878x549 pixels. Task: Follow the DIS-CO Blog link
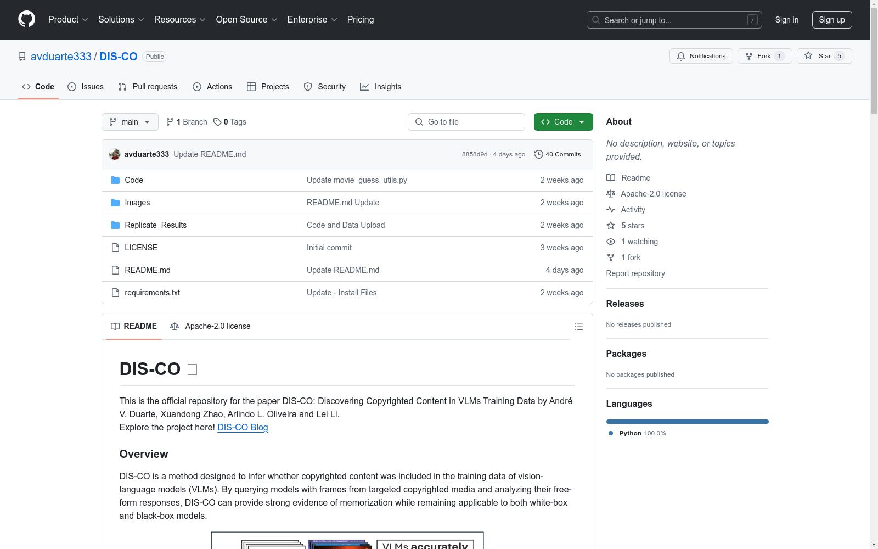tap(243, 427)
